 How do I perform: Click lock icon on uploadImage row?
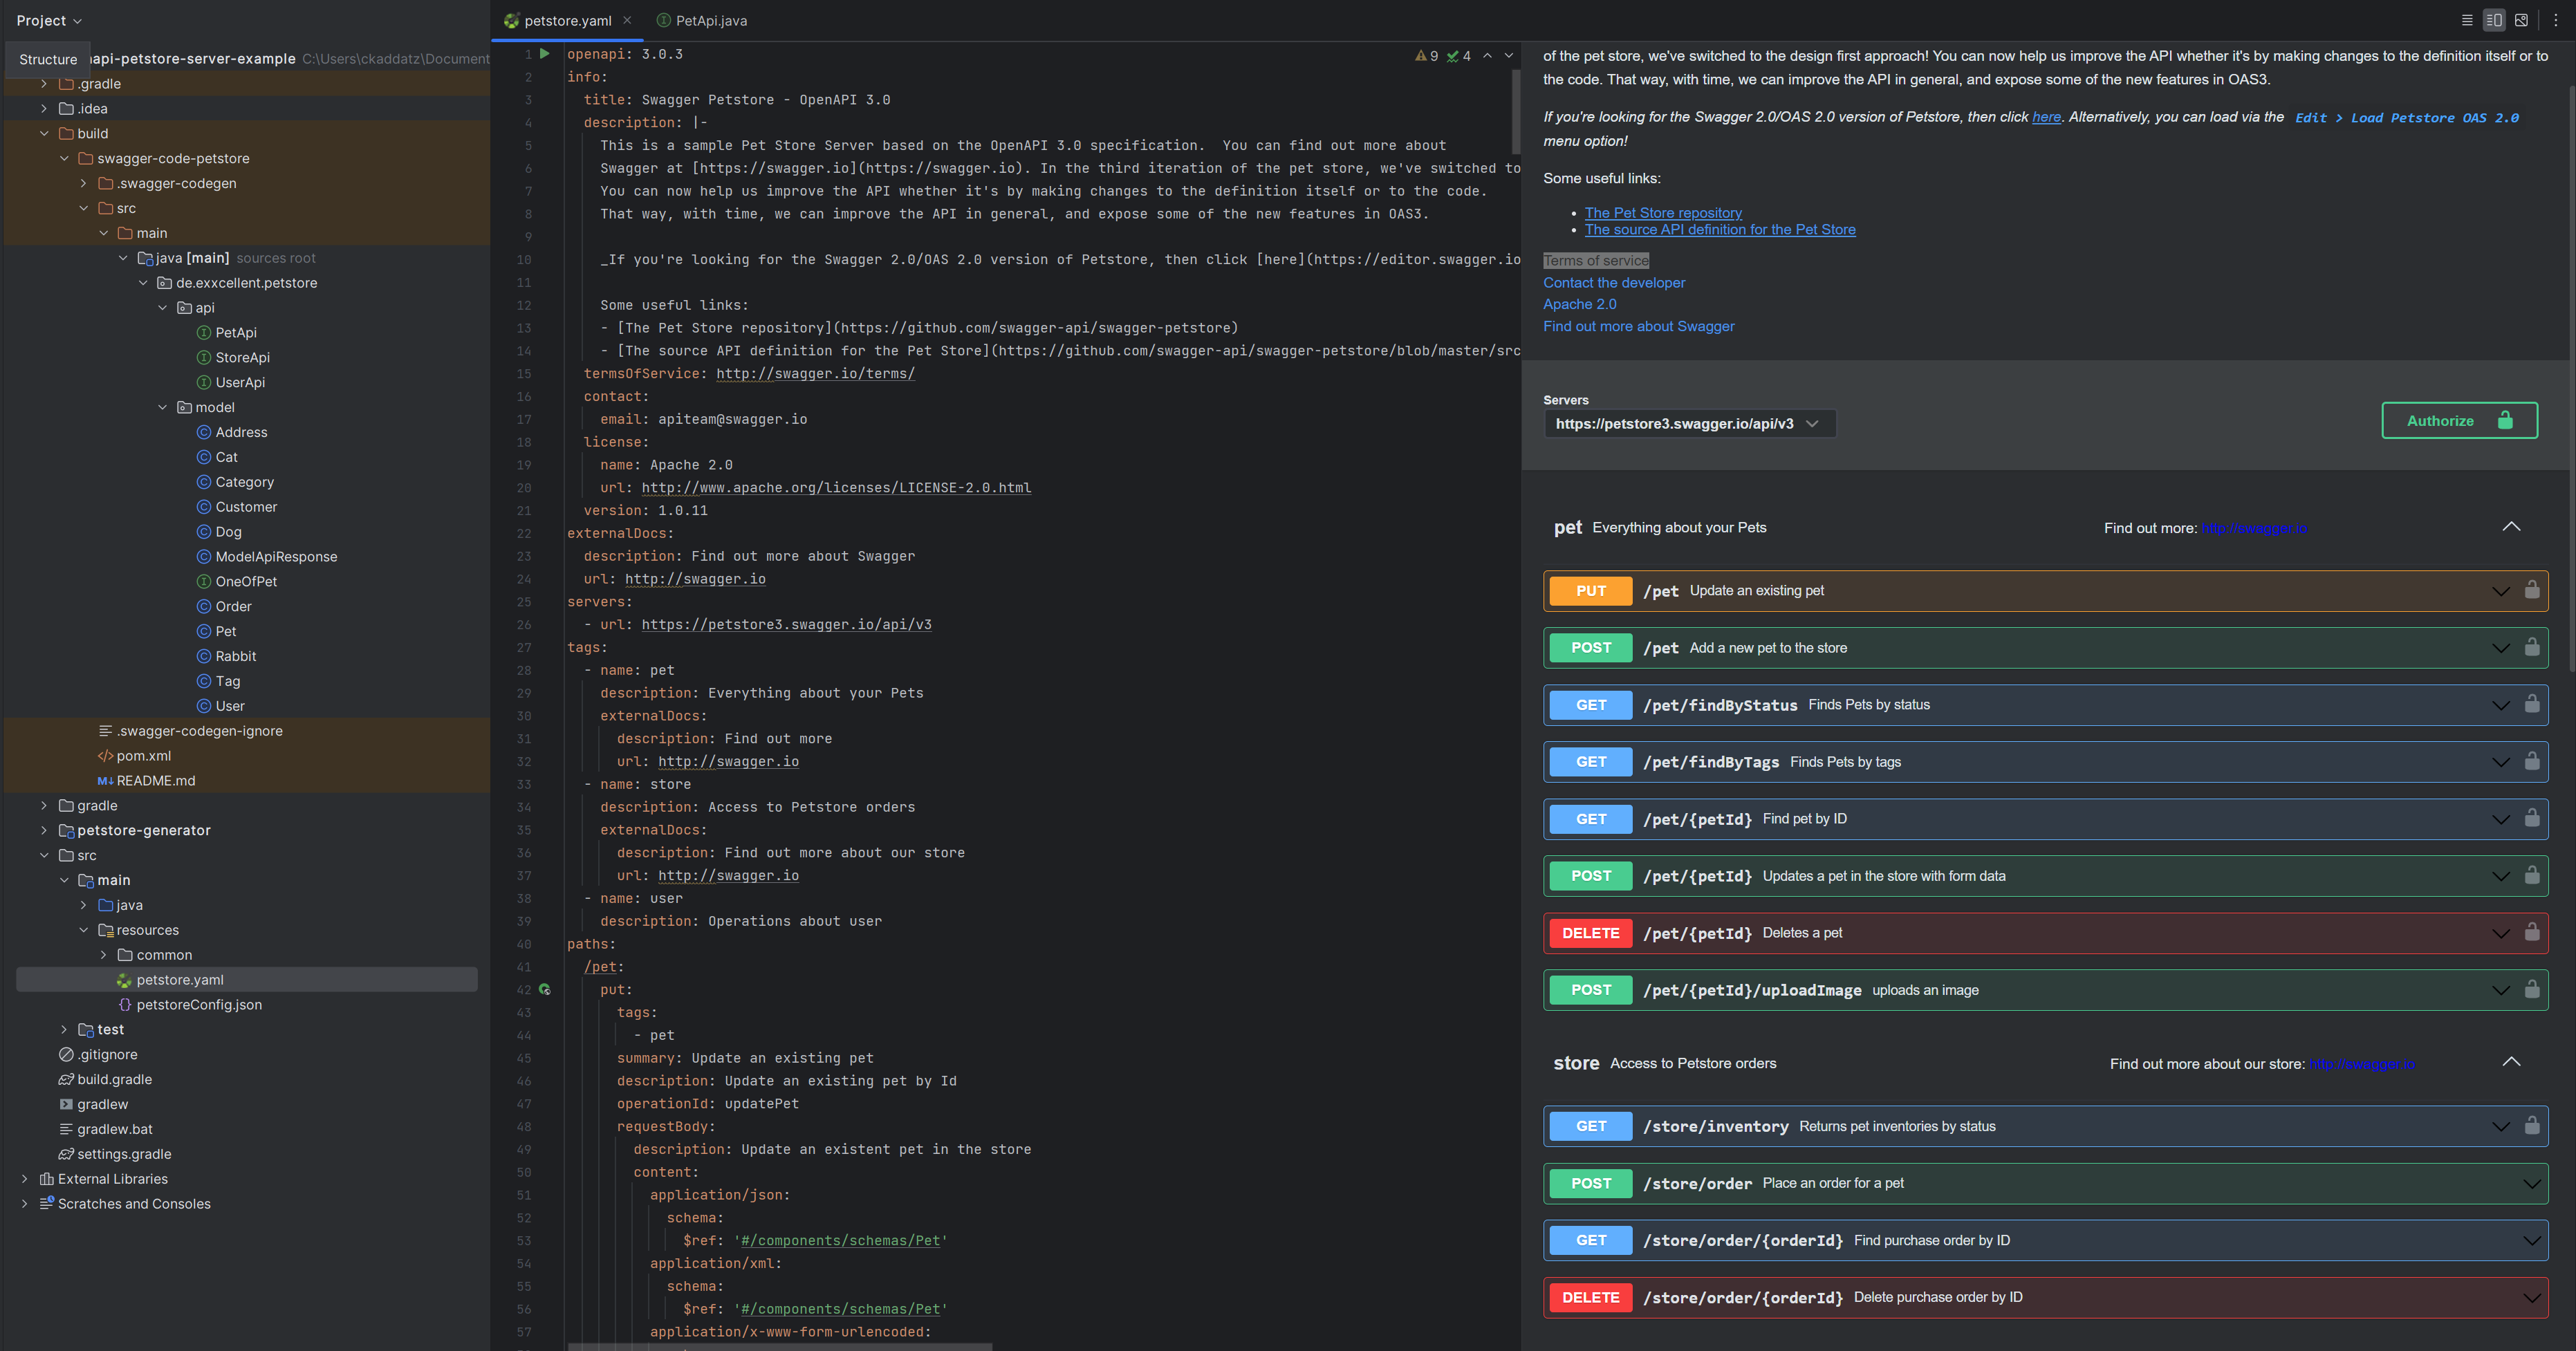(2532, 989)
